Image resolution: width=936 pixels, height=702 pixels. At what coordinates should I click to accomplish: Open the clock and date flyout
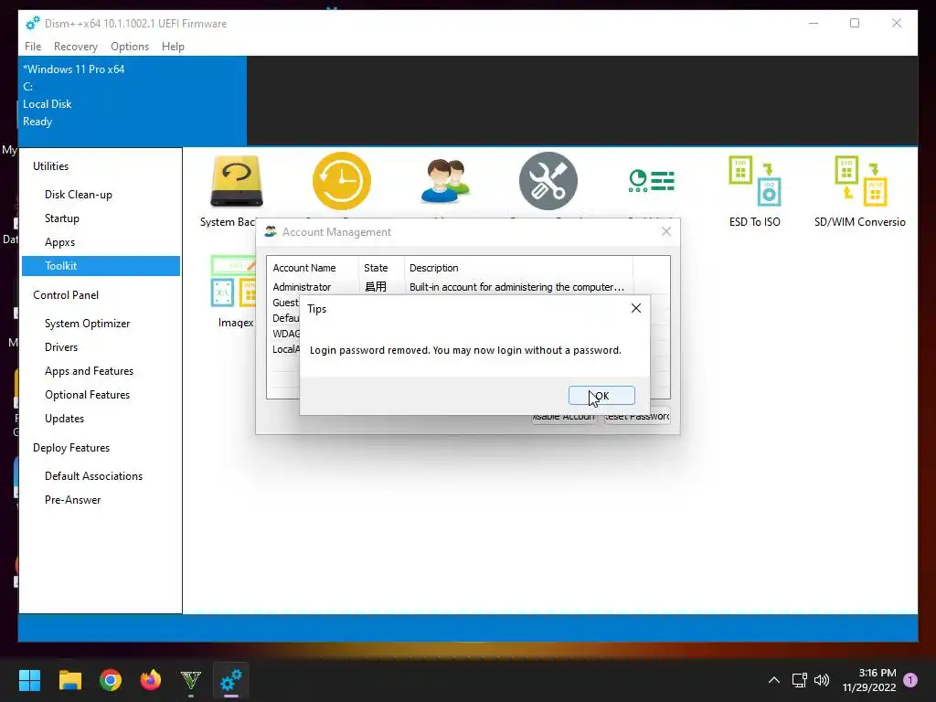pyautogui.click(x=869, y=680)
